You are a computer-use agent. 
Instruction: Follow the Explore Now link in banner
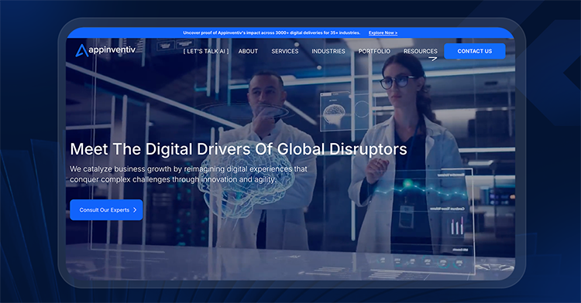tap(383, 33)
